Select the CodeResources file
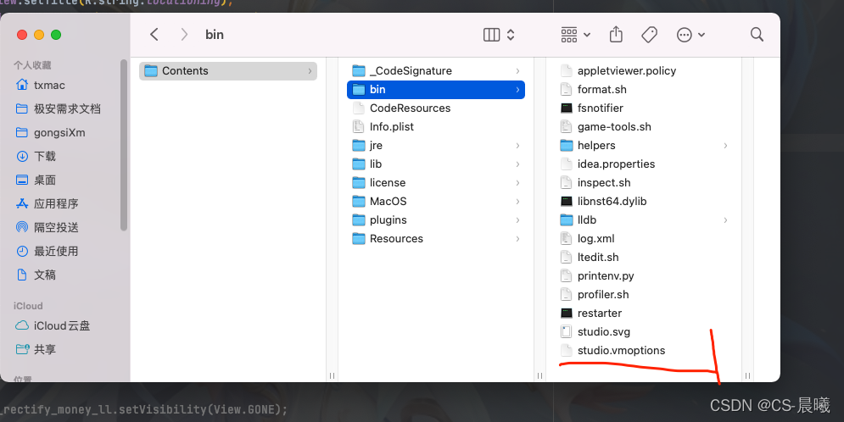Screen dimensions: 844x422 click(x=436, y=108)
